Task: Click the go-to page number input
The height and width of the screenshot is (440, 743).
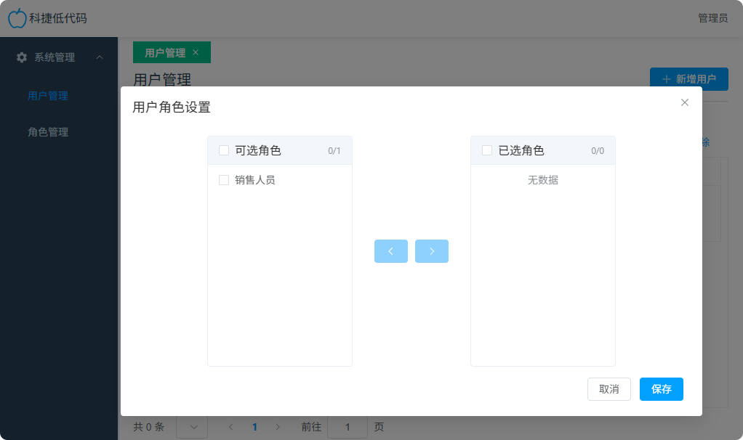Action: click(347, 427)
